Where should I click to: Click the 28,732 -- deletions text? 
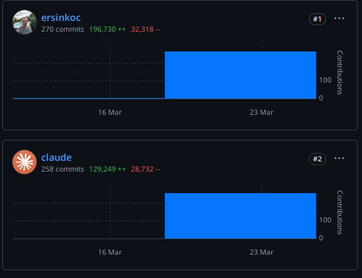coord(145,169)
